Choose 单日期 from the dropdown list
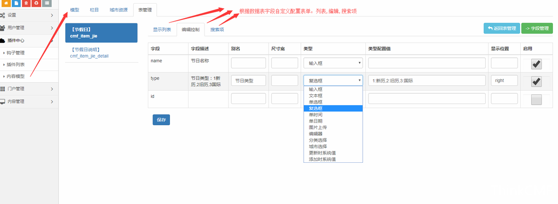Image resolution: width=558 pixels, height=204 pixels. coord(333,121)
